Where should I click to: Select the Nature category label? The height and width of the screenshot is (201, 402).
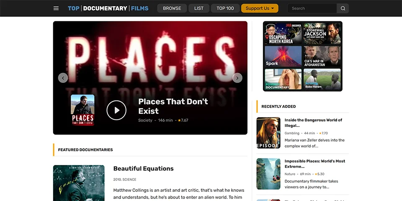pyautogui.click(x=290, y=174)
